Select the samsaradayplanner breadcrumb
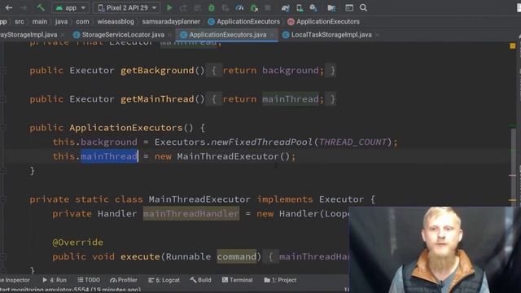Screen dimensions: 521x293 [171, 22]
